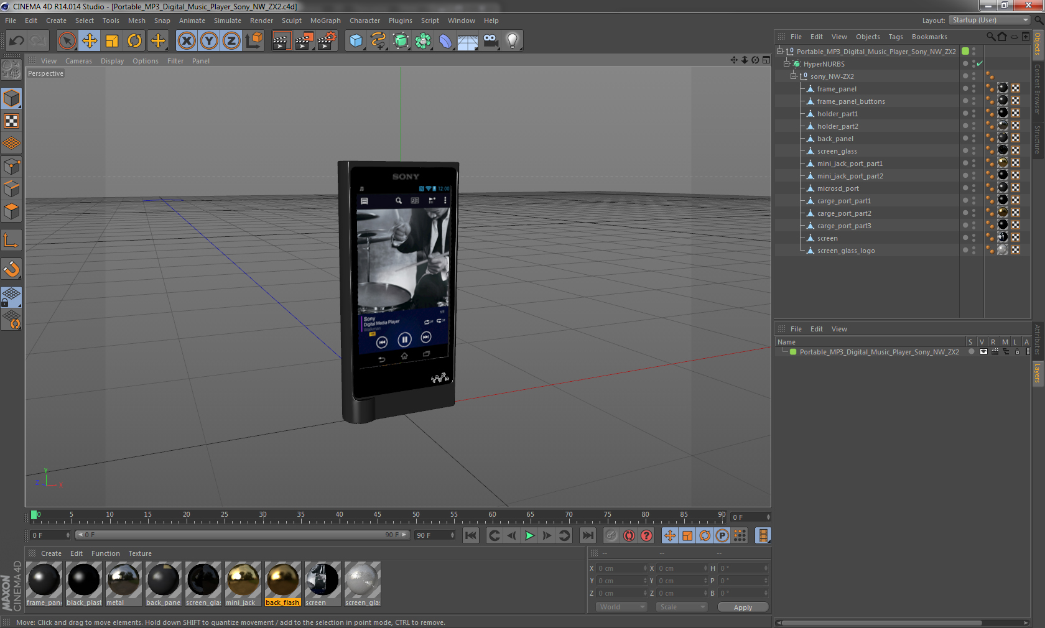Screen dimensions: 1045x628
Task: Toggle visibility dots for back_panel
Action: 973,138
